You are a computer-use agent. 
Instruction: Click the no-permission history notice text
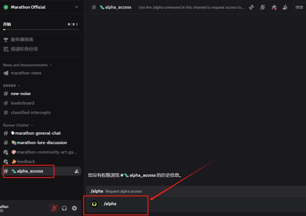[135, 175]
